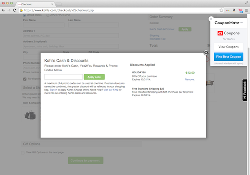Screen dimensions: 250x175
Task: Open a new browser tab
Action: pyautogui.click(x=59, y=4)
